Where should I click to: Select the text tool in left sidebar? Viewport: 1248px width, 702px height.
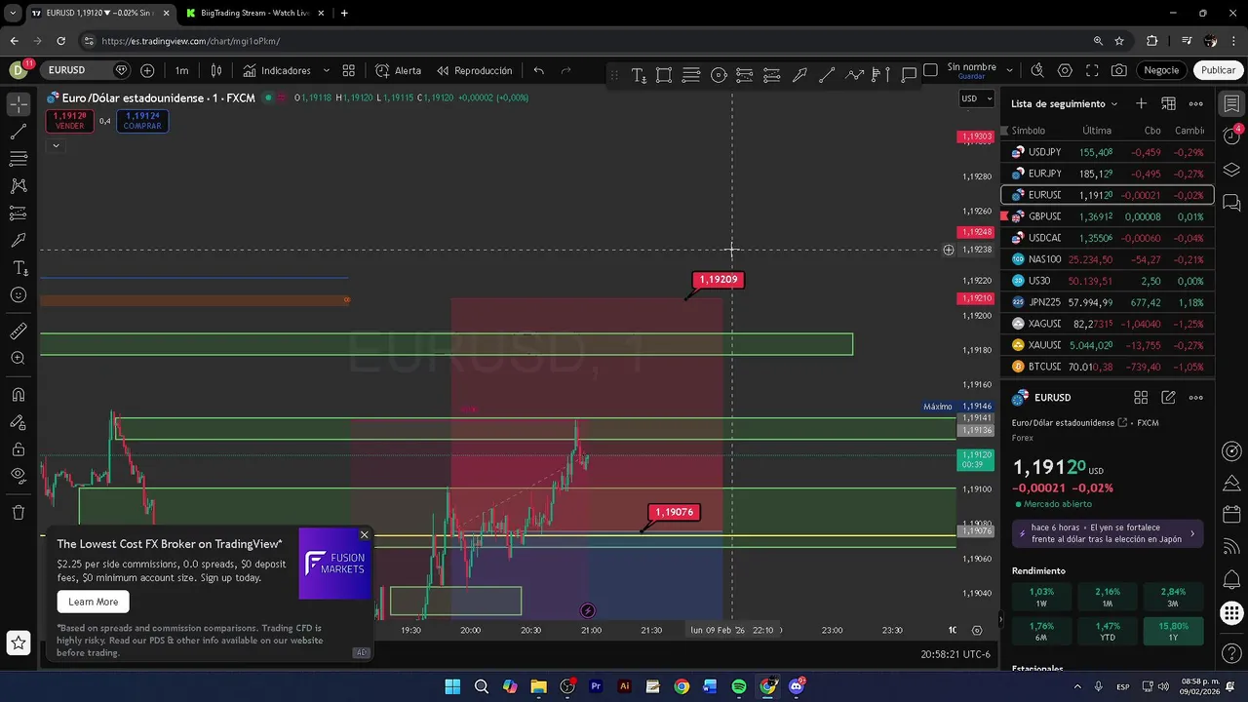coord(19,267)
